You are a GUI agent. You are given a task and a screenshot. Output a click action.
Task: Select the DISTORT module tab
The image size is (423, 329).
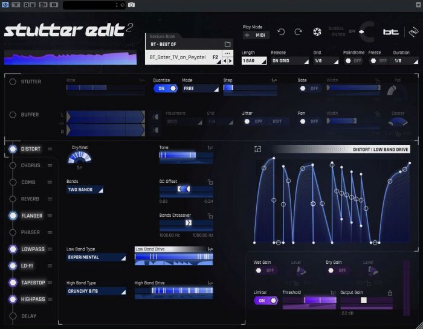click(30, 149)
